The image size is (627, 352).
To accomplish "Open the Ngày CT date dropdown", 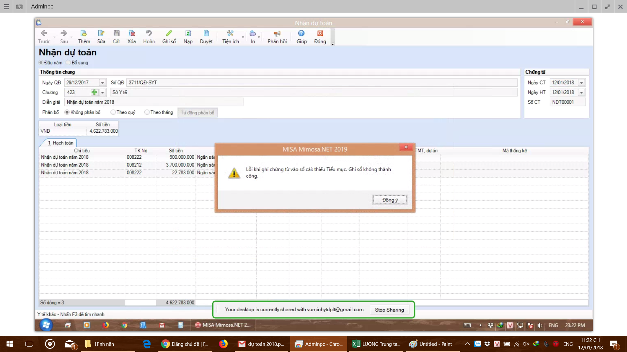I will [x=581, y=83].
